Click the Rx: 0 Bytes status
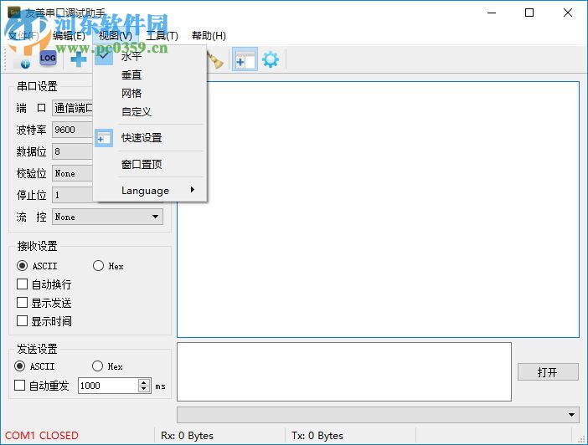Viewport: 588px width, 445px height. [187, 436]
